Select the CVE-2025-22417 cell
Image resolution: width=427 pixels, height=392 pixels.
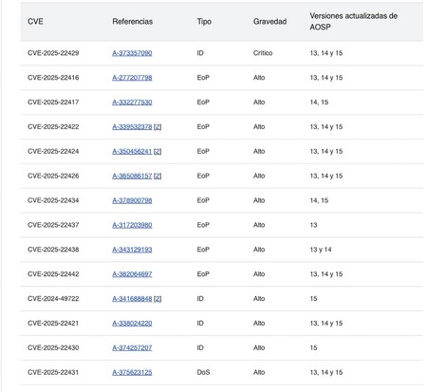[53, 103]
